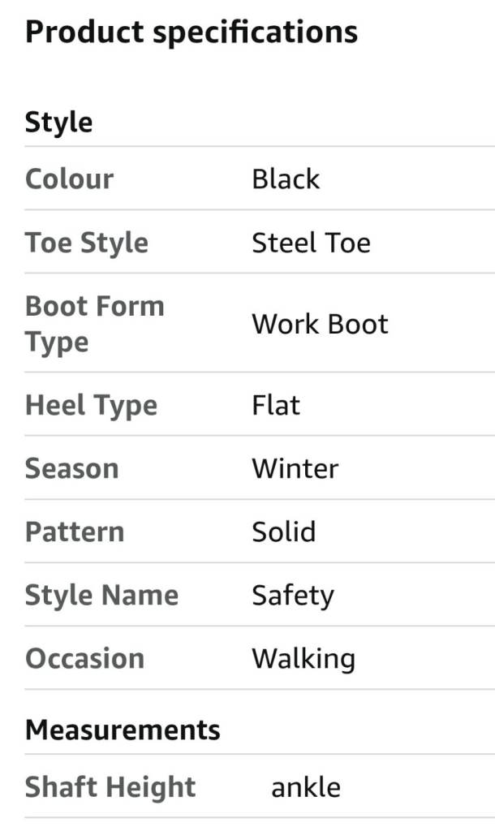Select the Flat heel value
The image size is (495, 831).
coord(276,405)
